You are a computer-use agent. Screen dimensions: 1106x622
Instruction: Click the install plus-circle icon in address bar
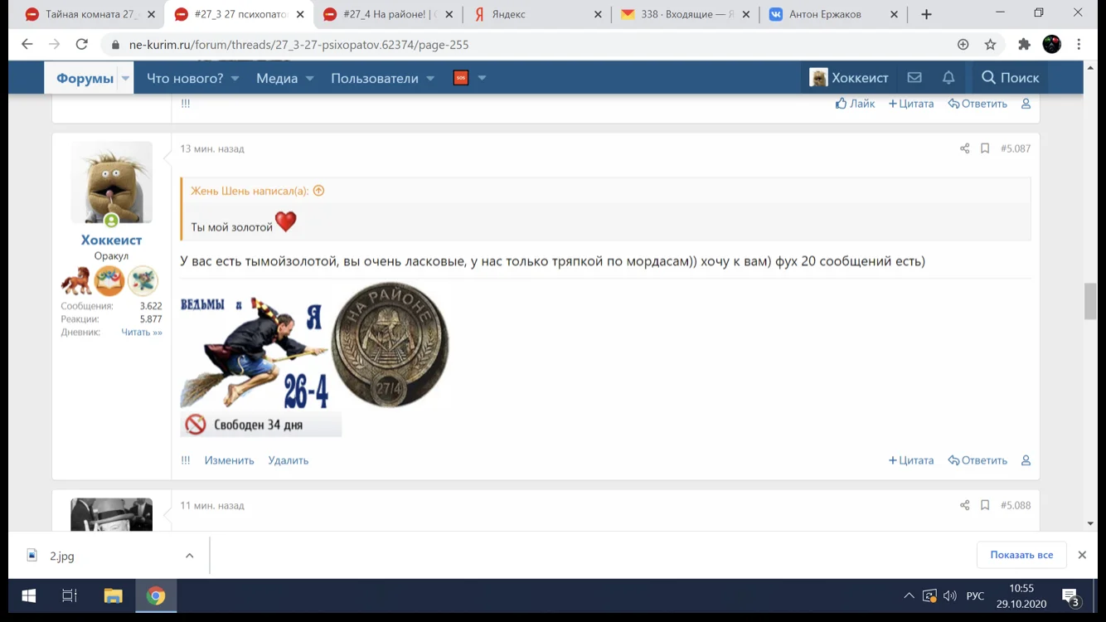click(x=963, y=45)
